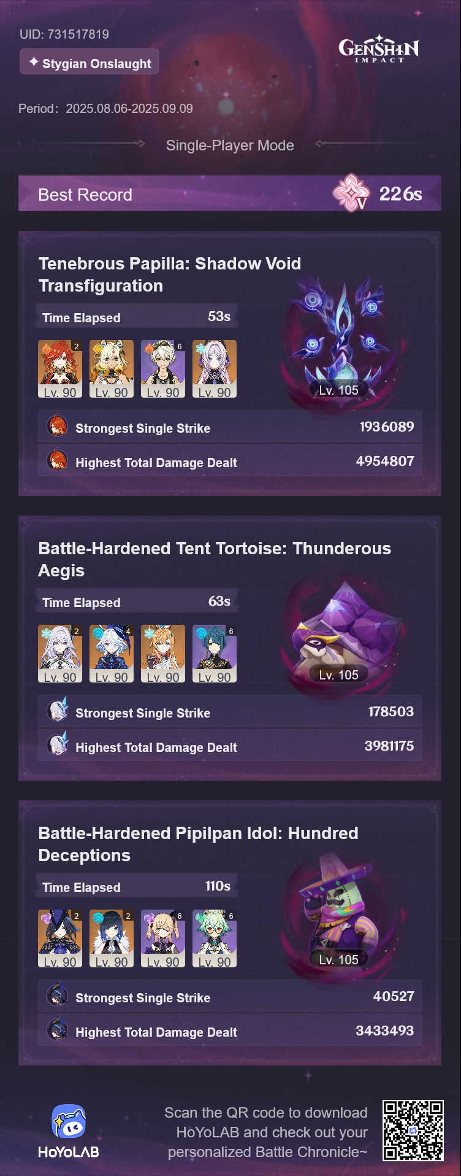Click the Best Record 226s banner

point(230,194)
